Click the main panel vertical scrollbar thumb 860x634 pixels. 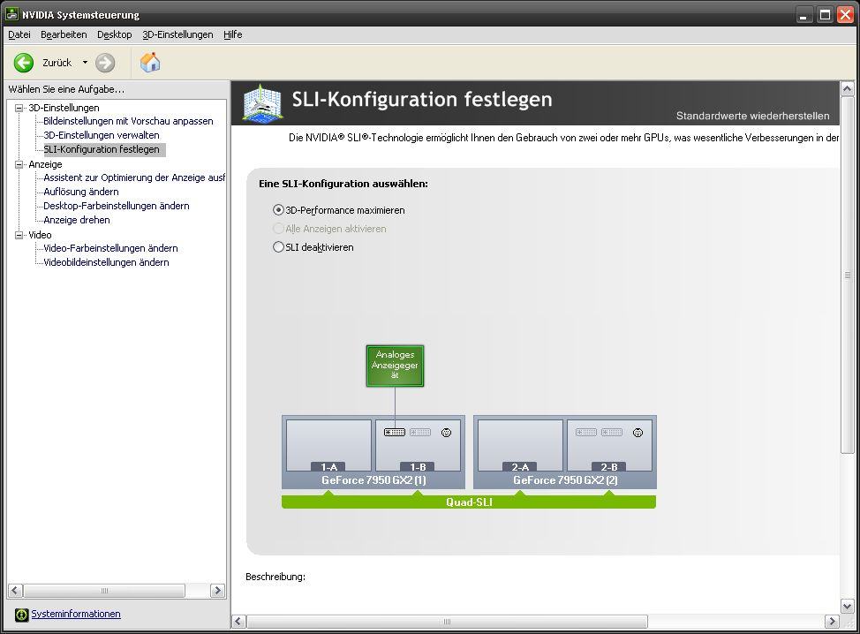[848, 275]
